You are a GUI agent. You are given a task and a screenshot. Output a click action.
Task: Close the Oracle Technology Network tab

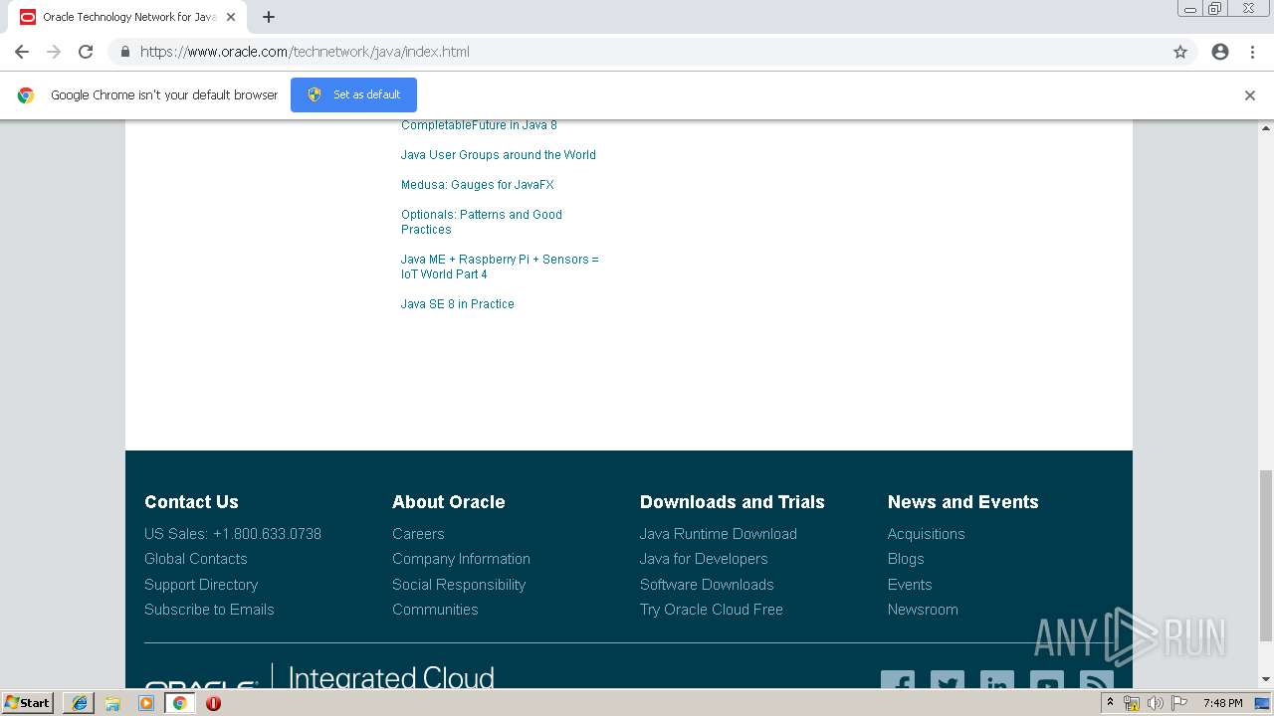[231, 17]
